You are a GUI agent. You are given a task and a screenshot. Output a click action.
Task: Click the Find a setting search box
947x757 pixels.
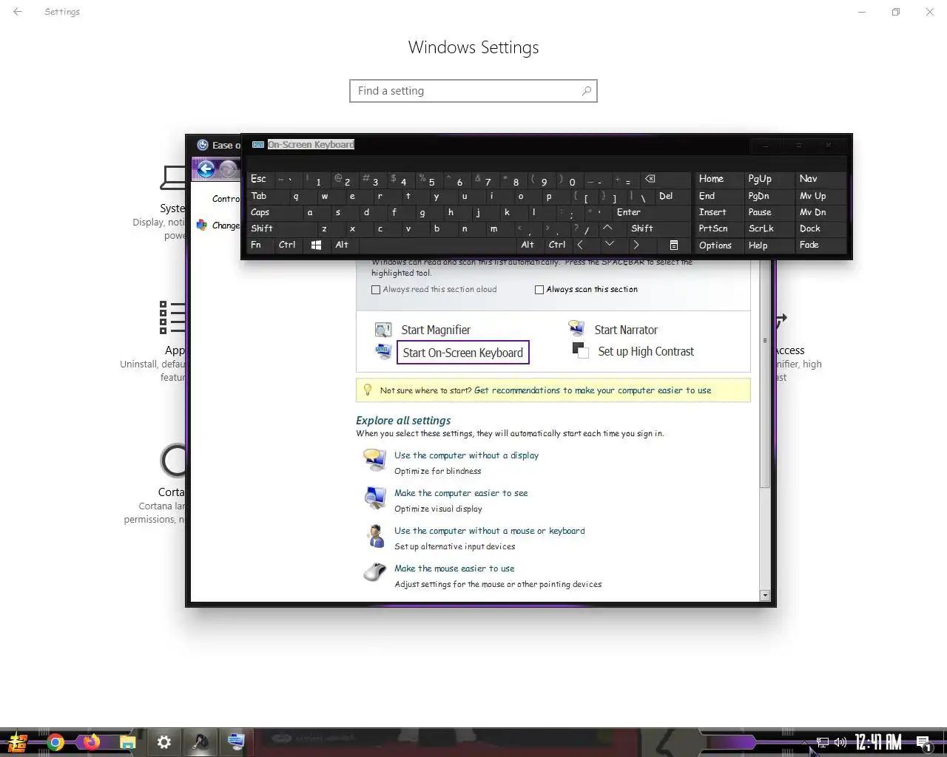click(473, 91)
